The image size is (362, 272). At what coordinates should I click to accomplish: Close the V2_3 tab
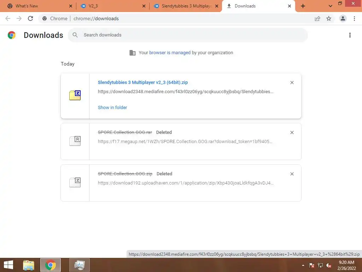click(144, 6)
